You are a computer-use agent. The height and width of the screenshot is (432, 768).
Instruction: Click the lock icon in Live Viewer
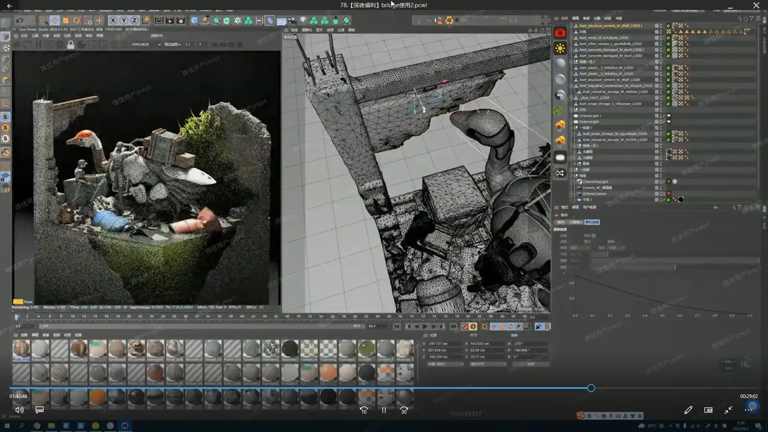click(70, 45)
